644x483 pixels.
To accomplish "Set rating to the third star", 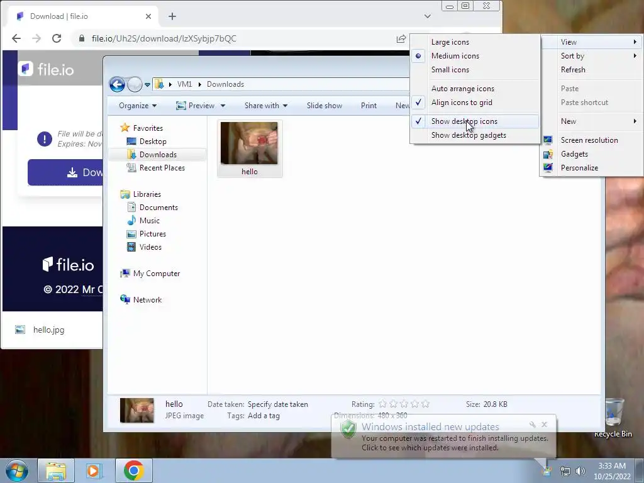I will pyautogui.click(x=404, y=404).
